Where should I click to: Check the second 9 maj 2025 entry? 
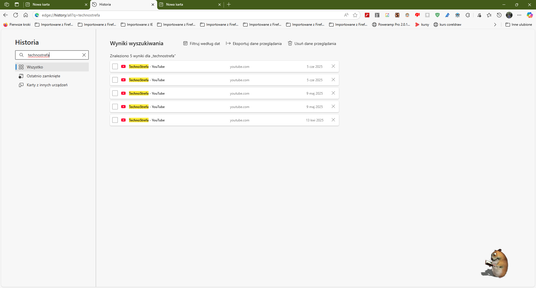point(115,107)
